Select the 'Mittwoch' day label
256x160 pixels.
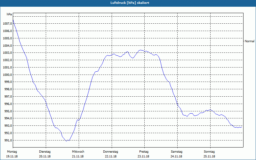78,152
